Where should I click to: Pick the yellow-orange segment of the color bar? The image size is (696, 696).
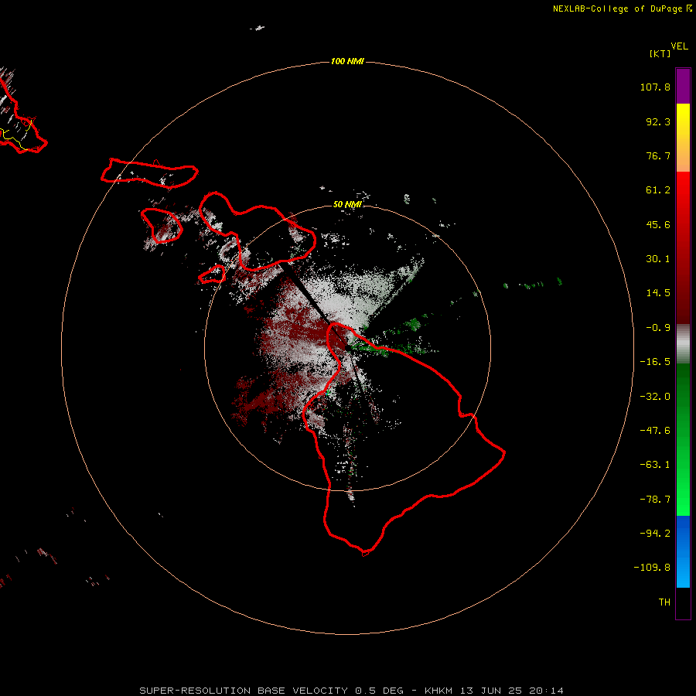(683, 138)
